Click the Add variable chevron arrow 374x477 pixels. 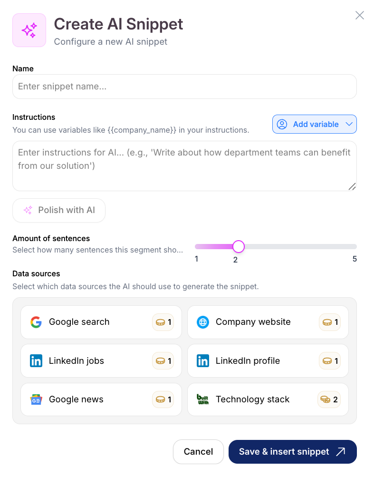click(x=349, y=124)
